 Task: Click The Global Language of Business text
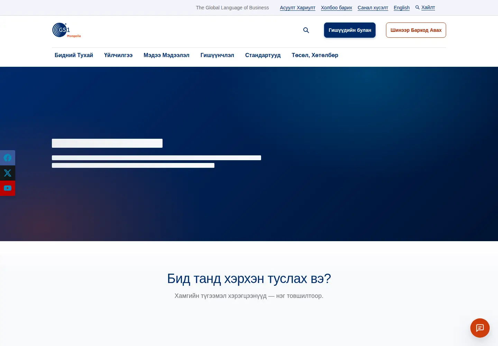tap(232, 8)
